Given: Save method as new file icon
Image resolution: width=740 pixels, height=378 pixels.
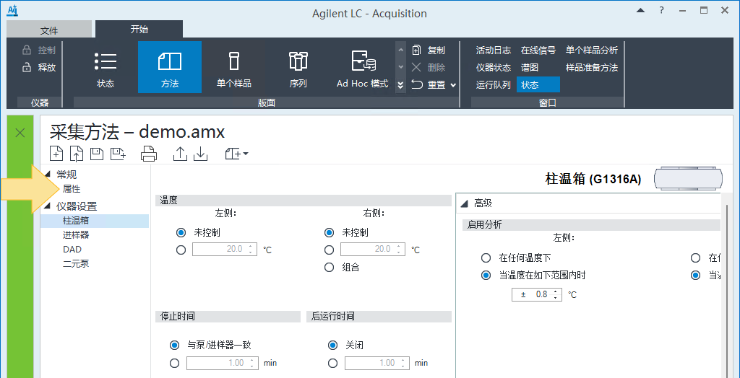Looking at the screenshot, I should [118, 154].
